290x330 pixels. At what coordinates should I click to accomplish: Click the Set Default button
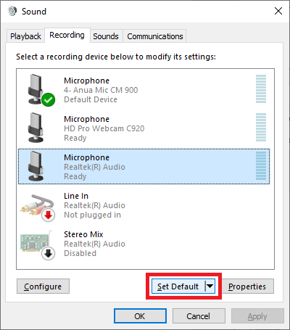(178, 286)
